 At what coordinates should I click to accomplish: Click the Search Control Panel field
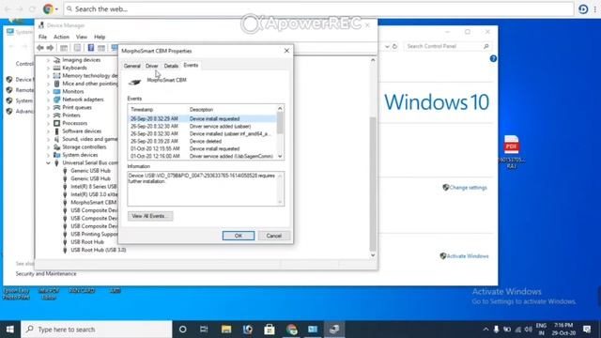tap(447, 46)
